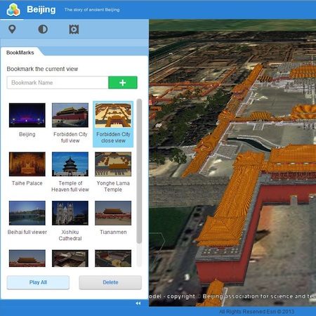Select the Tiananmen bookmark thumbnail
316x316 pixels.
(x=113, y=213)
